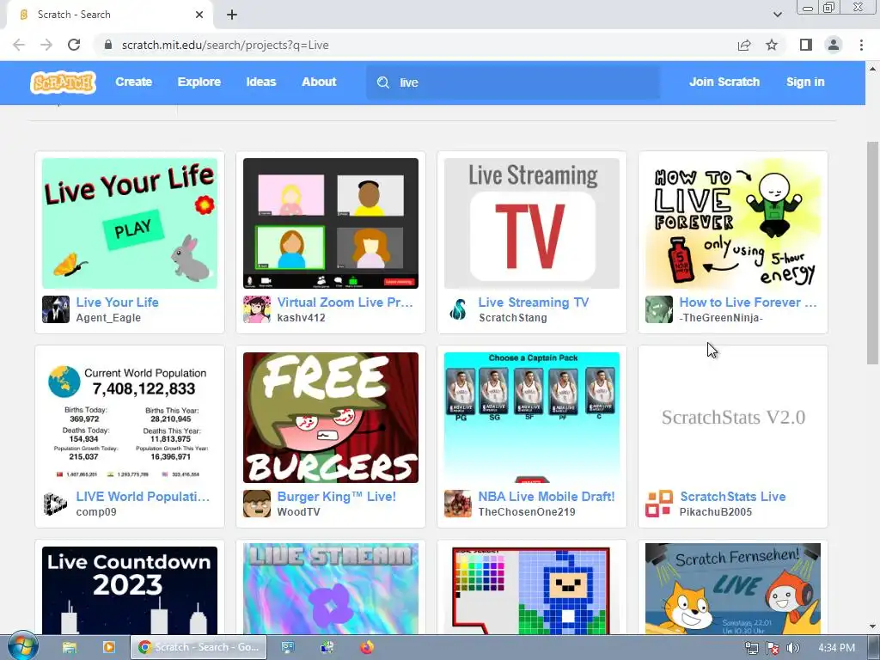Screen dimensions: 880x660
Task: Click author name PikachuB2005
Action: (716, 512)
